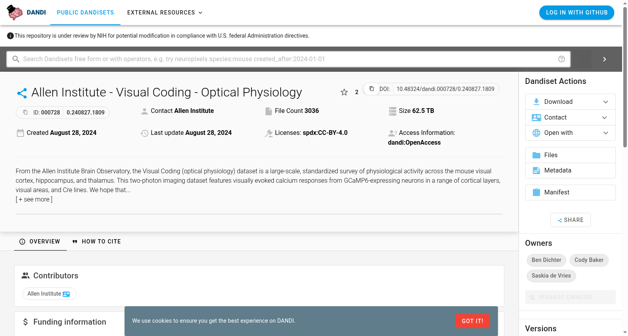Star this dandiset
The image size is (628, 336).
pyautogui.click(x=344, y=92)
